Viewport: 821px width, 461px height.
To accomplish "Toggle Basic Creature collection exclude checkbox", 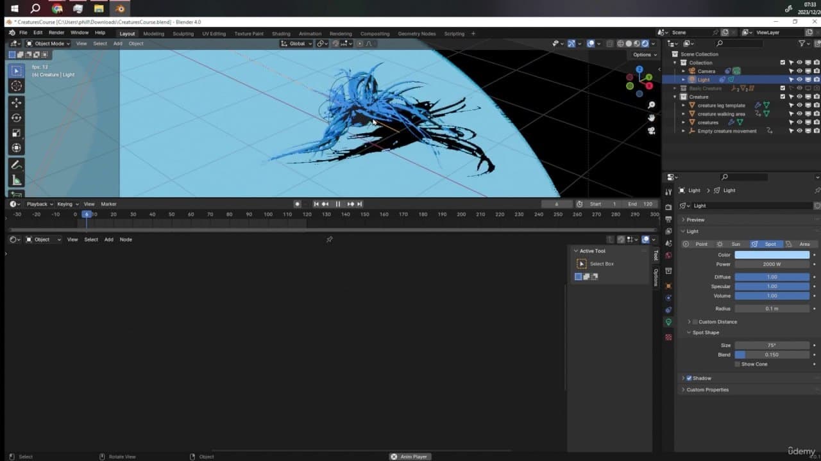I will [783, 88].
